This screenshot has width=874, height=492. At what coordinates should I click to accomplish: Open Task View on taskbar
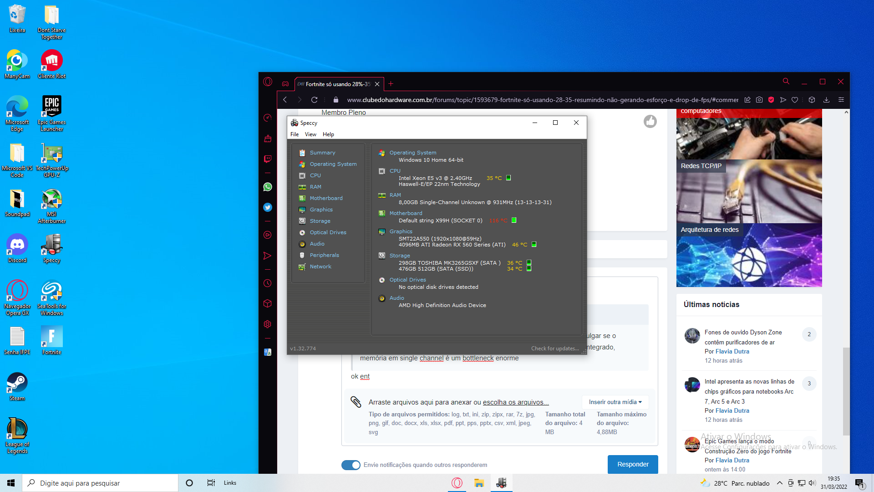tap(211, 483)
